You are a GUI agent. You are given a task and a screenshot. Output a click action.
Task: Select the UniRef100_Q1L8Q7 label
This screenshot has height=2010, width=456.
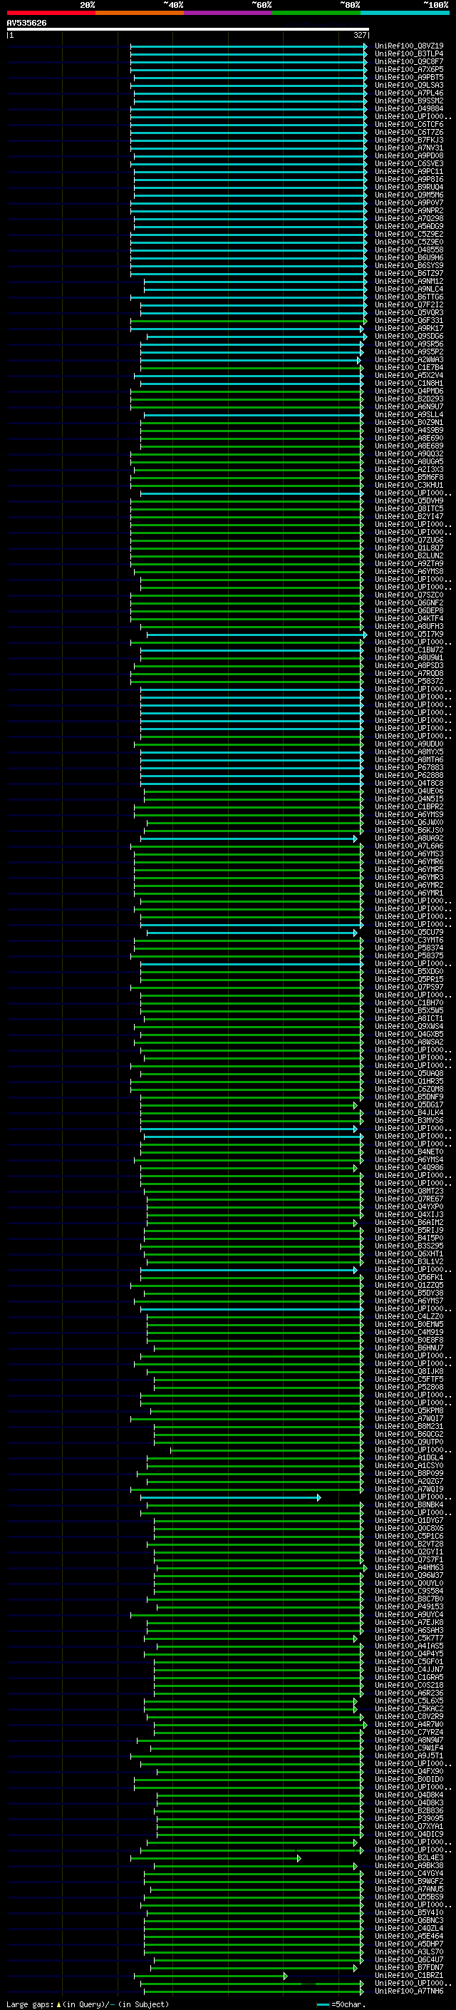coord(409,548)
